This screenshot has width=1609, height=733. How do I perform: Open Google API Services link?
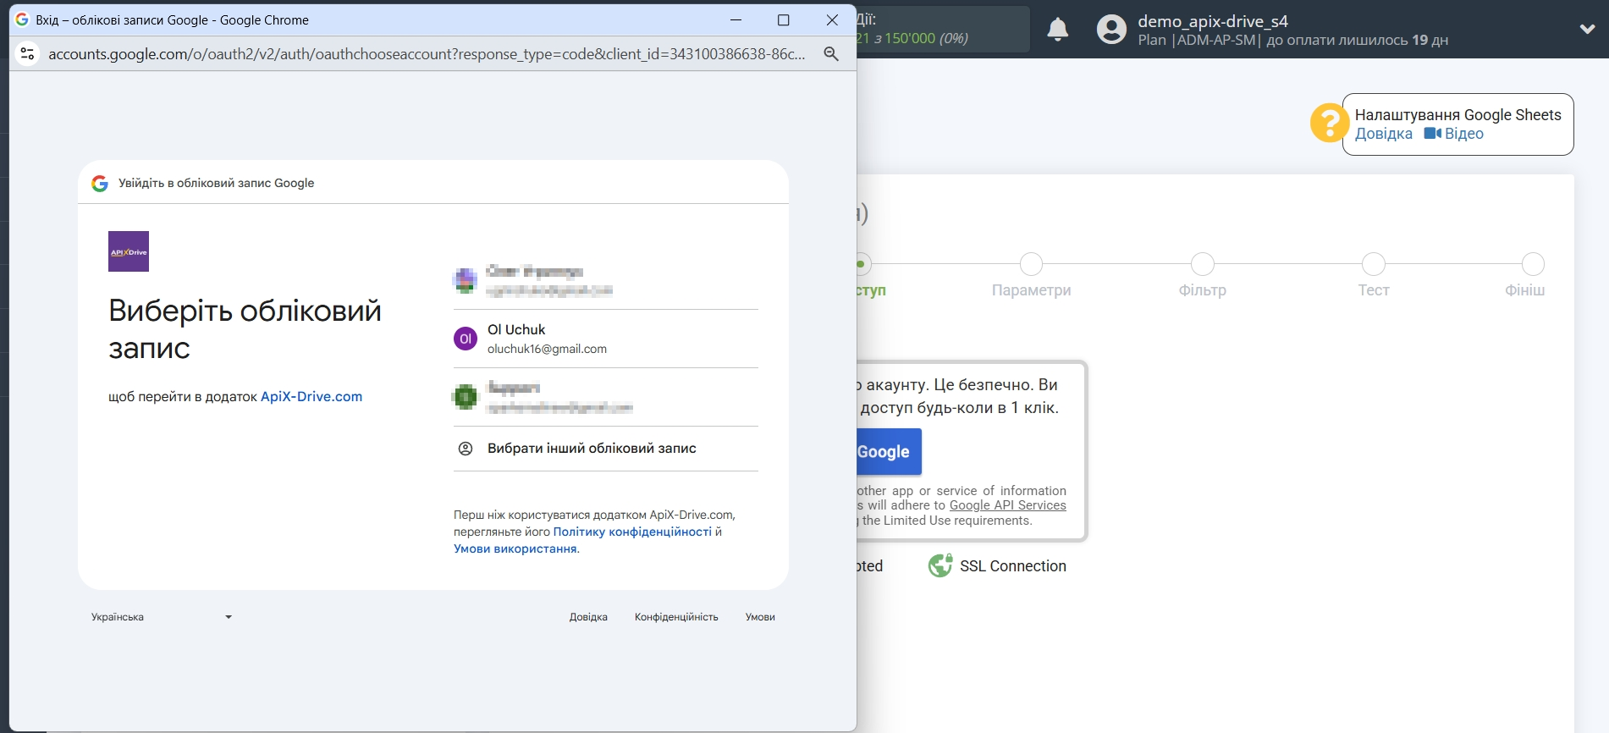pos(1007,505)
